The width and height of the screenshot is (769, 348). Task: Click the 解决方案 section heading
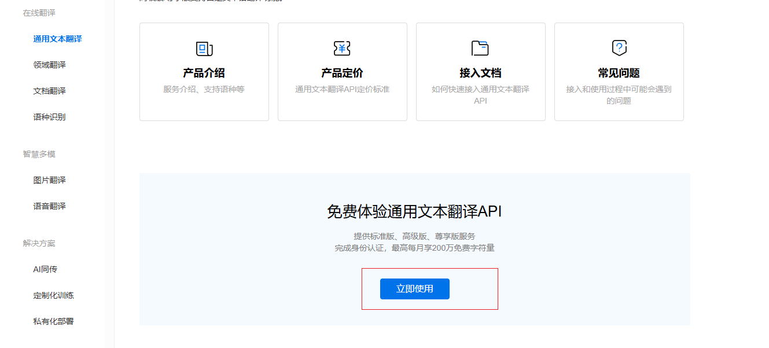(x=39, y=243)
